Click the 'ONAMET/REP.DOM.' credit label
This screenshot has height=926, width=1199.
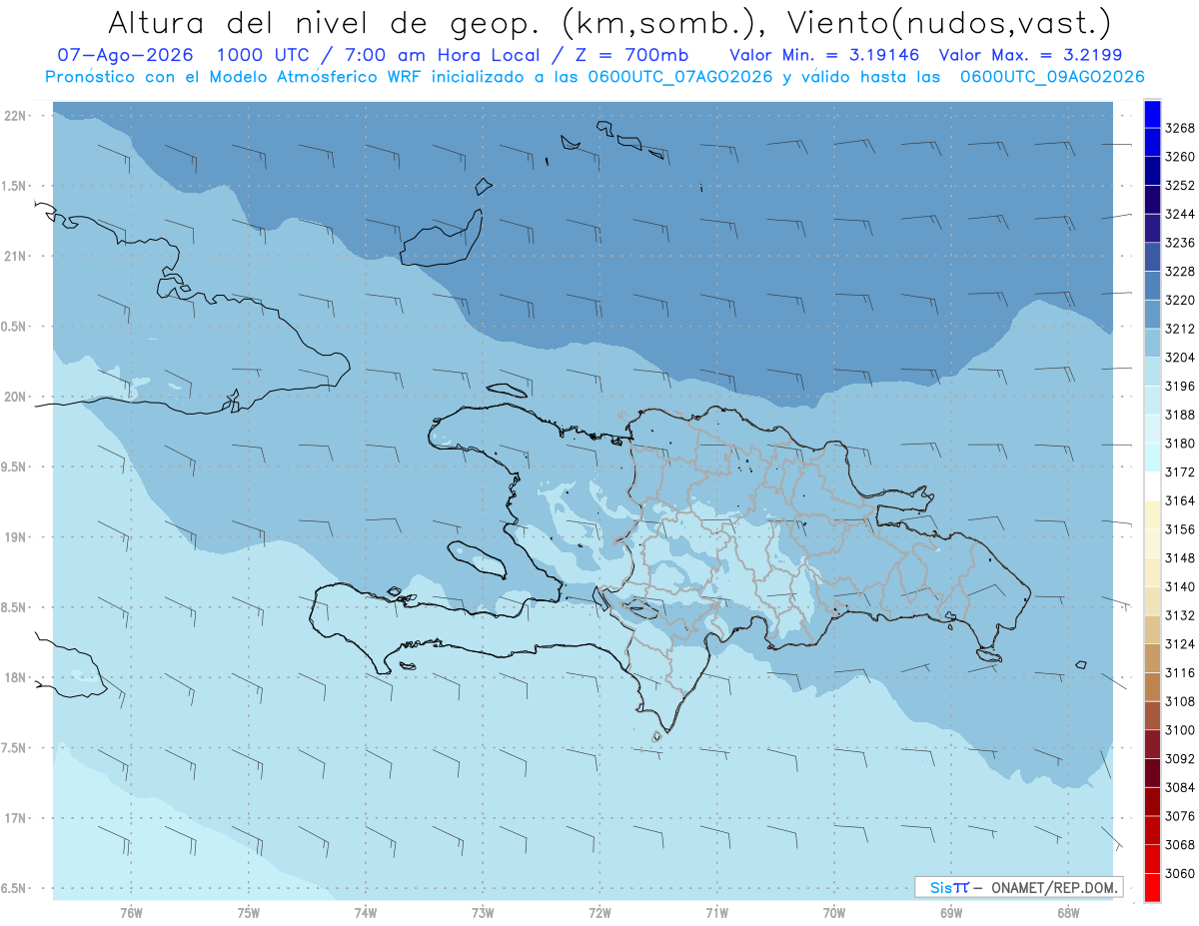pyautogui.click(x=1055, y=887)
